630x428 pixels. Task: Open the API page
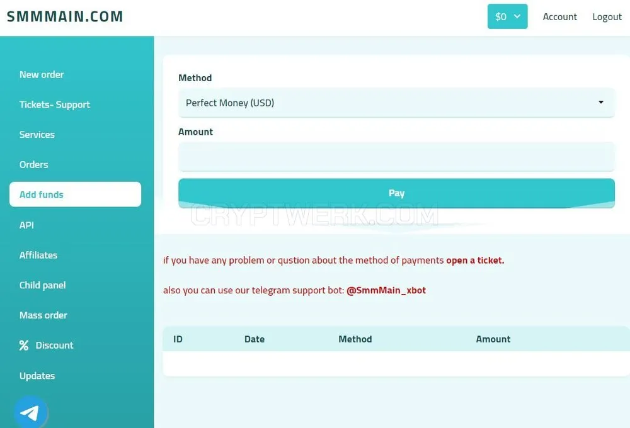[x=26, y=225]
